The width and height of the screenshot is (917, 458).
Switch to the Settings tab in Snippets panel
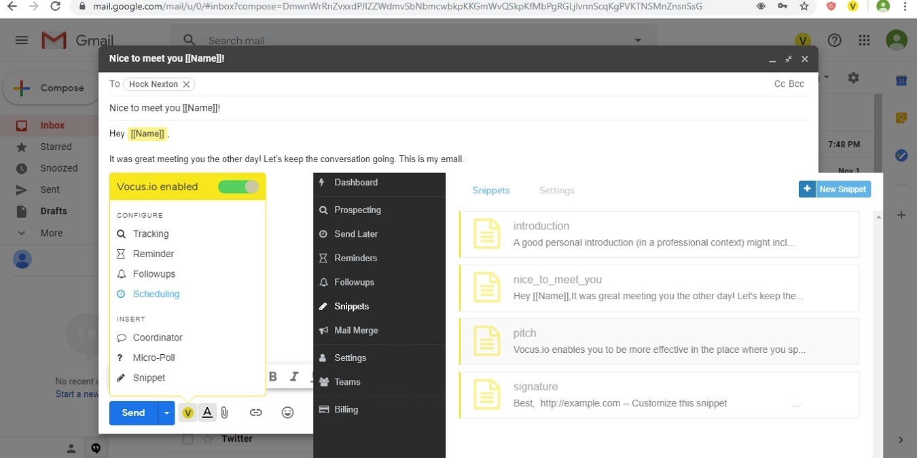556,190
